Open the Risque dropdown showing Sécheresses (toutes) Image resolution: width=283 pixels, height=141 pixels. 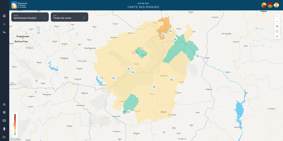click(30, 17)
